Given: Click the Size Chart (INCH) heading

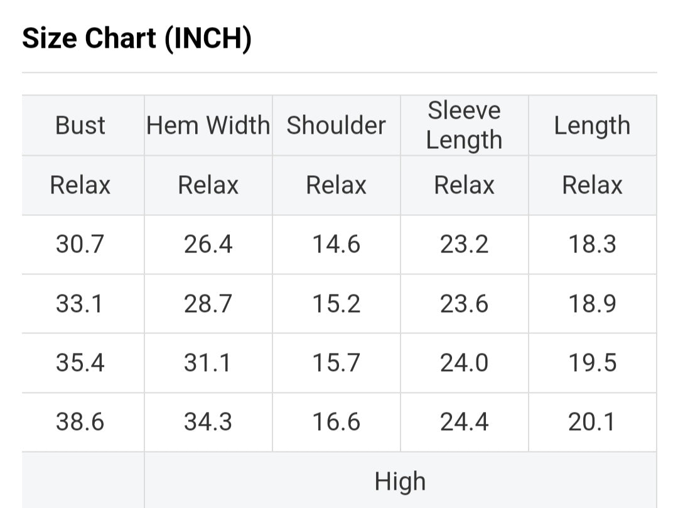Looking at the screenshot, I should coord(137,39).
